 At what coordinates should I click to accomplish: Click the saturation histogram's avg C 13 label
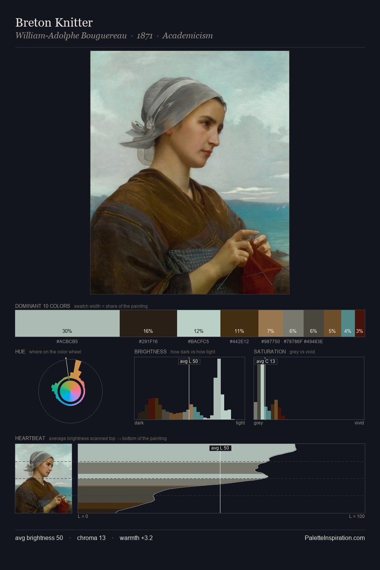[x=266, y=361]
